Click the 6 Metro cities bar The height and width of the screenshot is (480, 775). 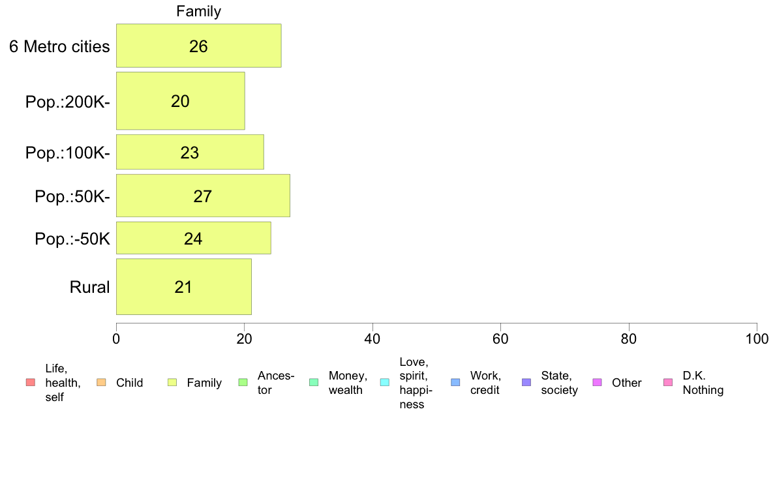[199, 46]
